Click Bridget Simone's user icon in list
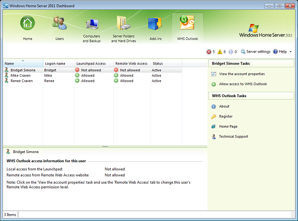The image size is (298, 221). click(x=7, y=70)
